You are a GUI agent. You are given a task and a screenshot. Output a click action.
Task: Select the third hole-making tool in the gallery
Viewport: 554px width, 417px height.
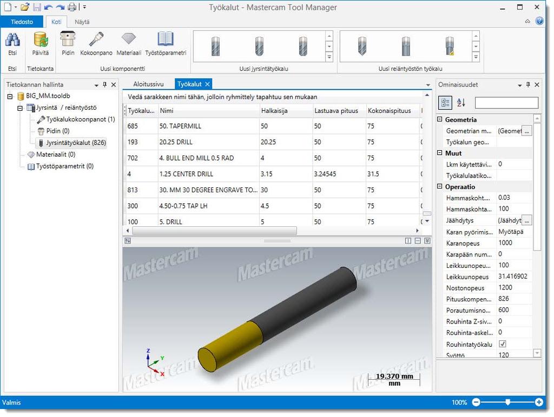[450, 46]
